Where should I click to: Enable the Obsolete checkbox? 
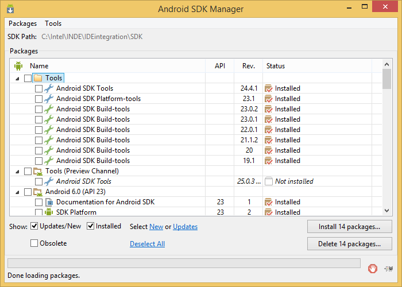(34, 243)
